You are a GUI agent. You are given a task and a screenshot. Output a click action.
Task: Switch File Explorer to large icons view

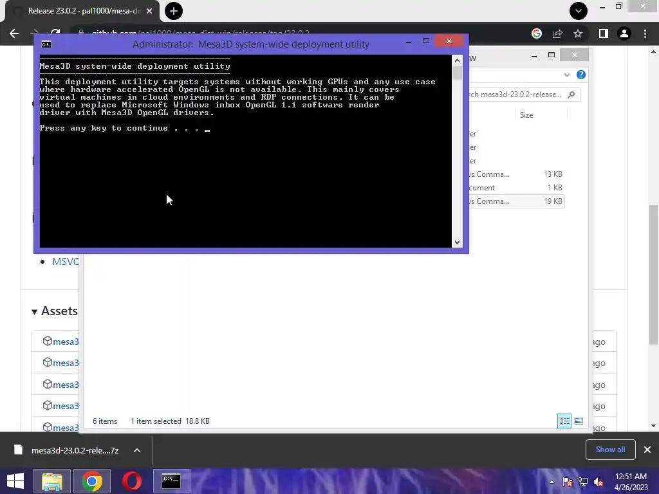coord(579,421)
